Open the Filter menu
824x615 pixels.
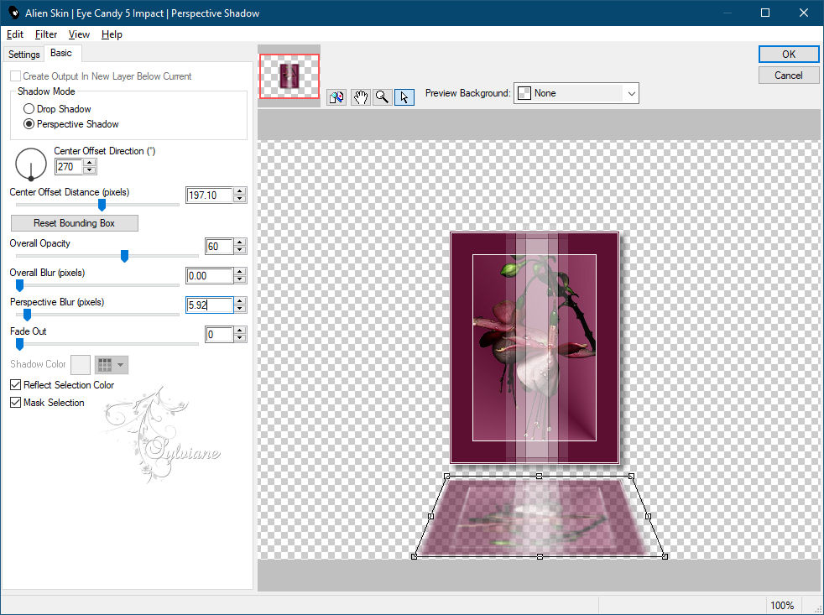tap(45, 34)
